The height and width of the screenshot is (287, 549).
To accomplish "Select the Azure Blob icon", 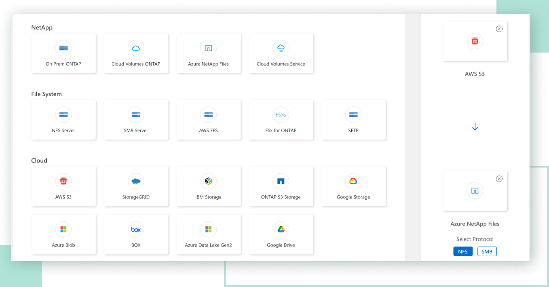I will 63,230.
